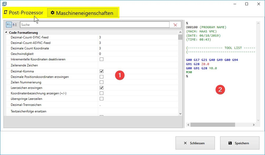Click the app logo icon in title bar

tap(4, 4)
